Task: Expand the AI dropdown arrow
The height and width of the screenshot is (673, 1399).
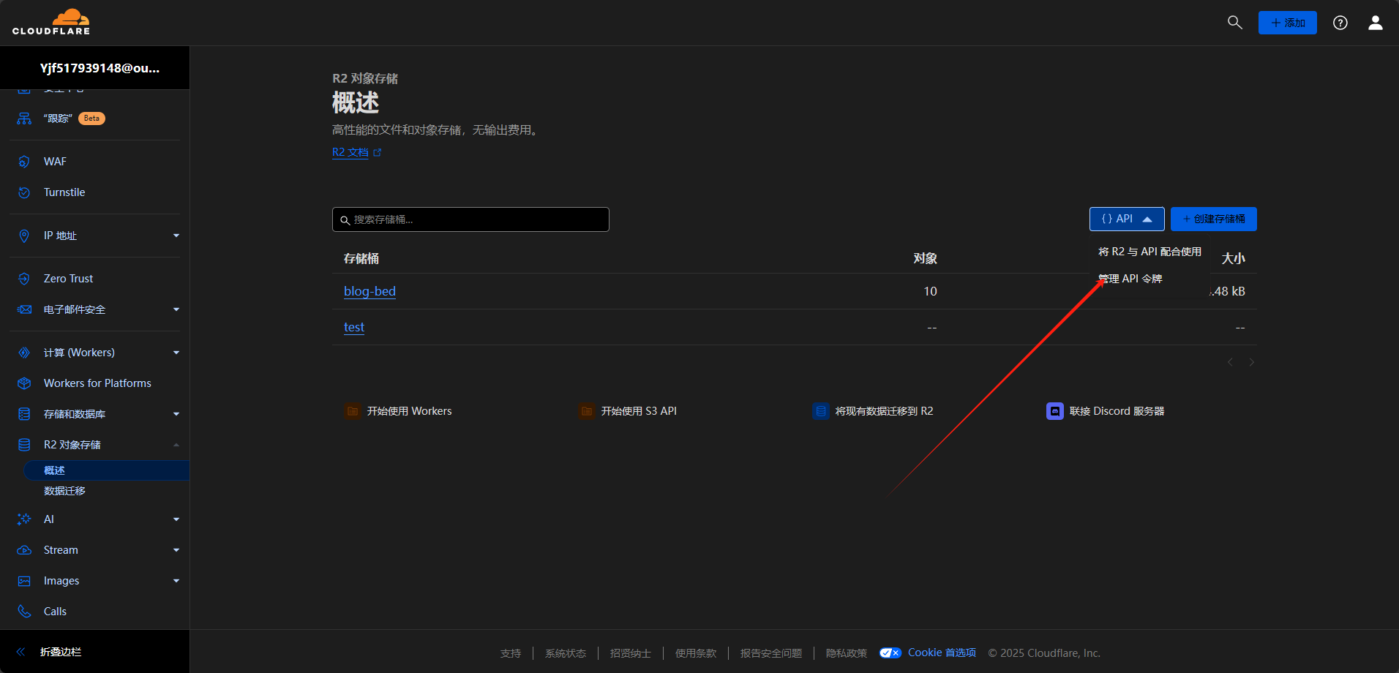Action: pos(176,519)
